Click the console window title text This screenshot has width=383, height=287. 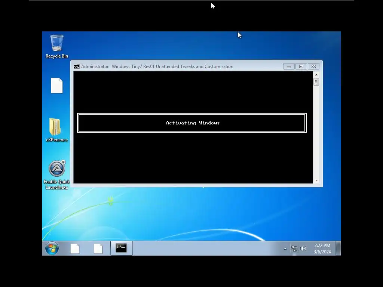[157, 67]
